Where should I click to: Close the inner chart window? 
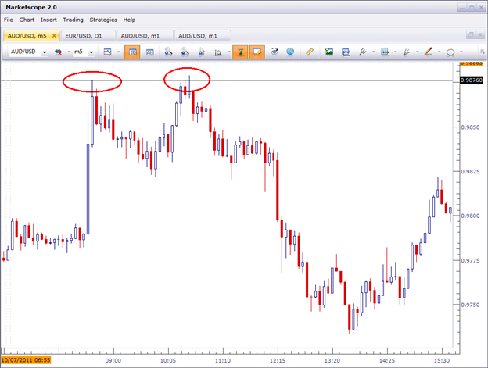pyautogui.click(x=480, y=34)
